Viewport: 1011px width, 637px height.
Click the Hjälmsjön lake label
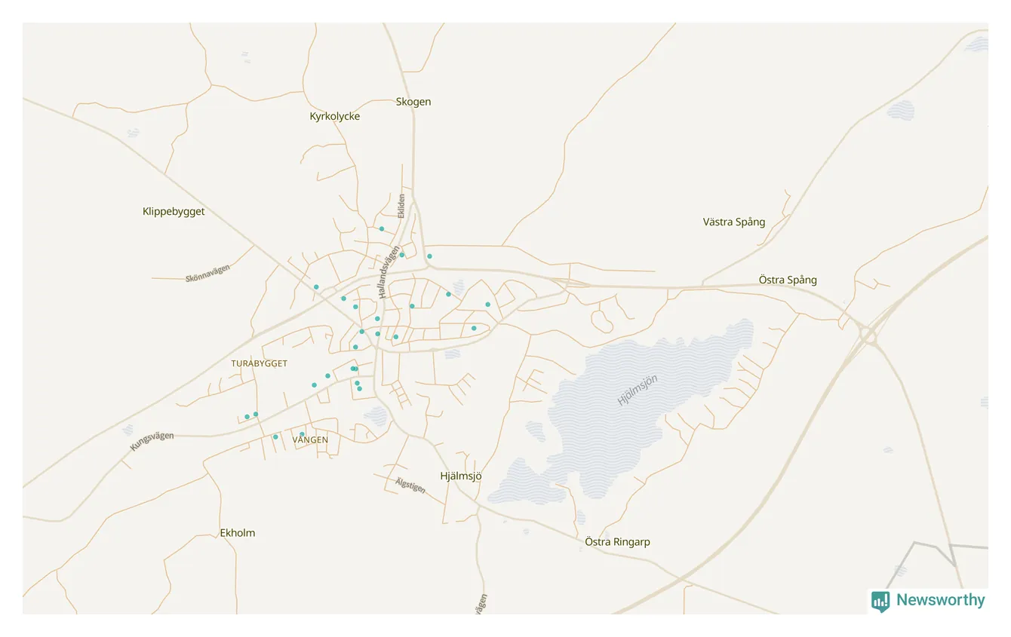638,390
